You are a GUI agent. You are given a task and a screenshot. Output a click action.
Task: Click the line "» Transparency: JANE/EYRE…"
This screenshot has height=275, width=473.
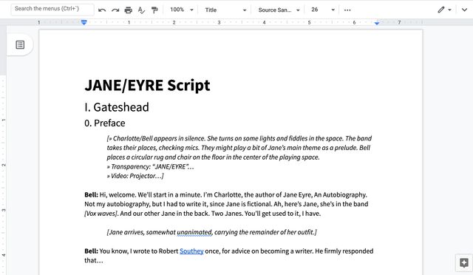coord(150,166)
